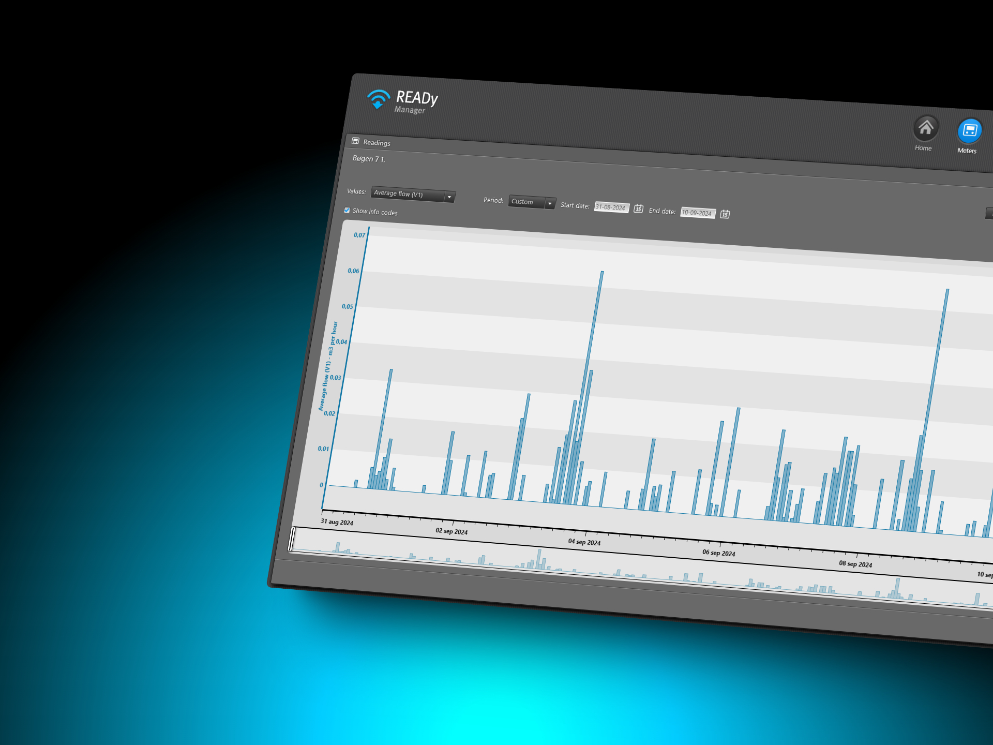Open the Home page icon
This screenshot has height=745, width=993.
click(925, 128)
